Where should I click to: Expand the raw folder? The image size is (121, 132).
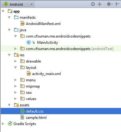tap(16, 92)
